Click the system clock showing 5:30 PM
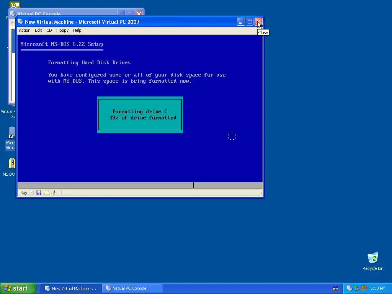392x294 pixels. click(x=378, y=289)
